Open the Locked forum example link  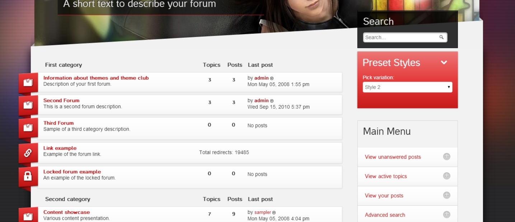click(72, 172)
